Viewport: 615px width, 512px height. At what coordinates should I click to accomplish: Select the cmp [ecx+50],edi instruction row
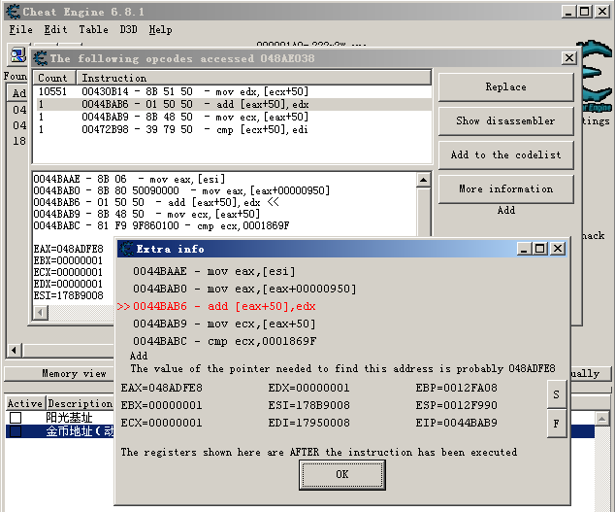coord(232,129)
